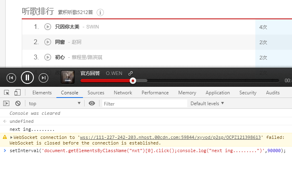Open the artist link O.WEN
Screen dimensions: 292x169
114,73
